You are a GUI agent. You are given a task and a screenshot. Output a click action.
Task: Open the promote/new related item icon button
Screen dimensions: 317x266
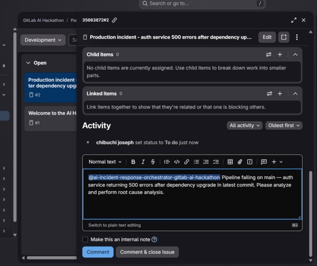pos(284,37)
